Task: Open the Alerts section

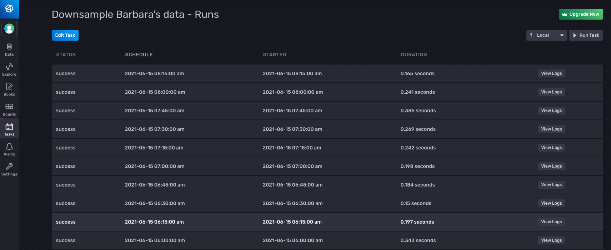Action: click(9, 149)
